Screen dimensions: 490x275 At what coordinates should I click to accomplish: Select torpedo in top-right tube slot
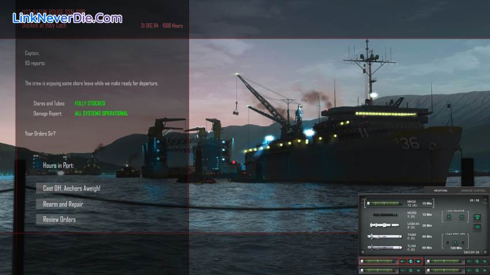tap(445, 261)
